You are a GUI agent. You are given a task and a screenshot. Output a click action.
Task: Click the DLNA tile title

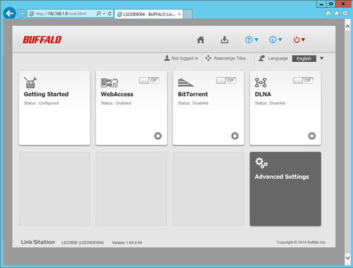(263, 94)
